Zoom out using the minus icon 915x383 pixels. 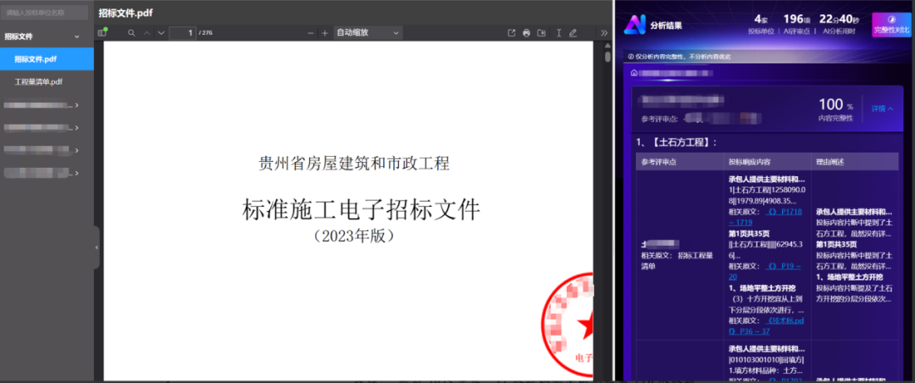point(311,33)
